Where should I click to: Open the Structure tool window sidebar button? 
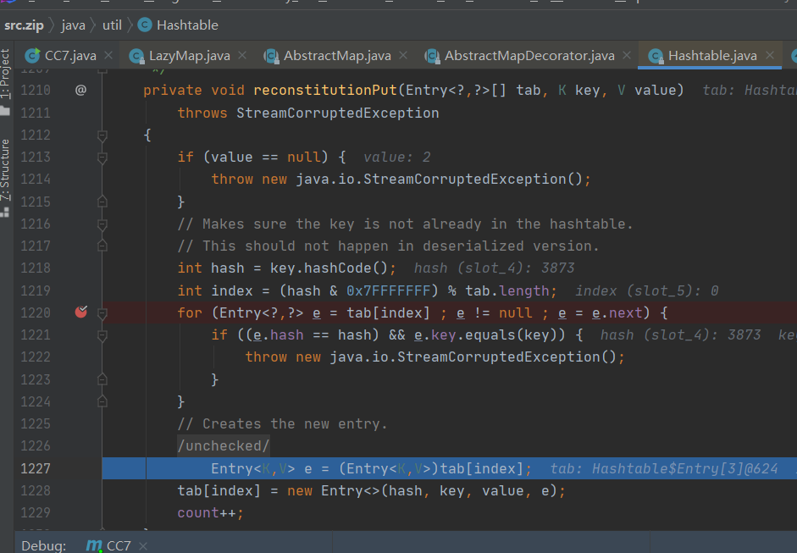coord(5,178)
